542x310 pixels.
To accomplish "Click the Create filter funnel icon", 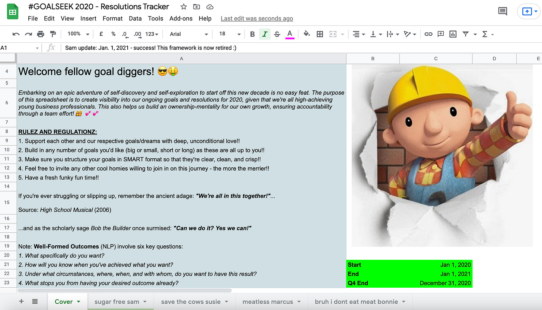I will pos(465,34).
